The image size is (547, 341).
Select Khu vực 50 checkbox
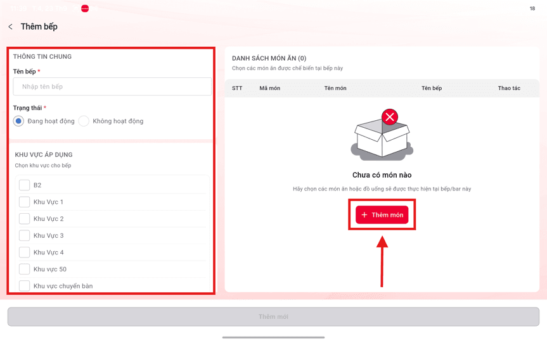pyautogui.click(x=25, y=269)
